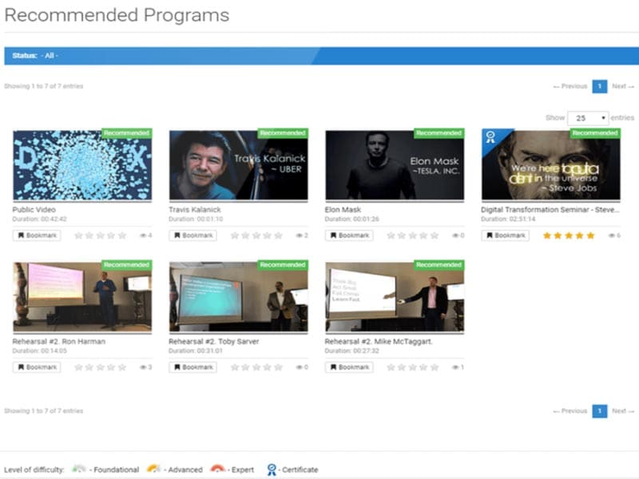Click fifth gold star on Digital Transformation Seminar
The width and height of the screenshot is (639, 479).
tap(590, 236)
